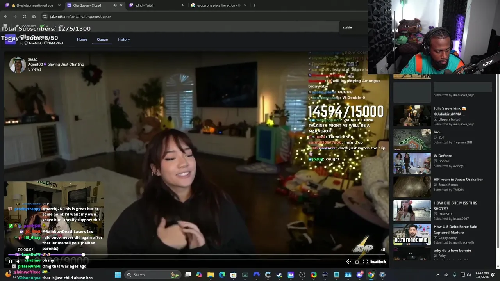Click the Just Chatting category link

[72, 64]
